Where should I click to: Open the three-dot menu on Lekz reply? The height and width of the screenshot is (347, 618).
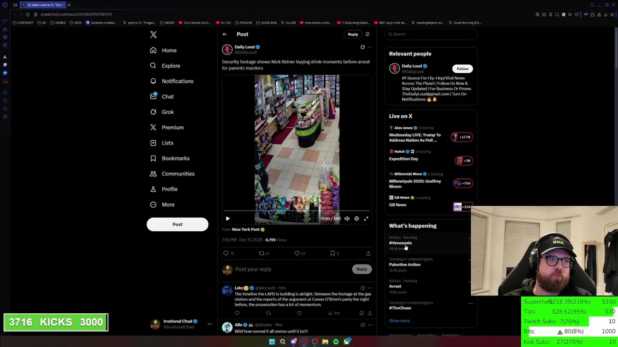[370, 288]
